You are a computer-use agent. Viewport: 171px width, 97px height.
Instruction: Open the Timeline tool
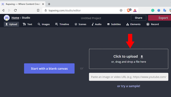pyautogui.click(x=62, y=24)
